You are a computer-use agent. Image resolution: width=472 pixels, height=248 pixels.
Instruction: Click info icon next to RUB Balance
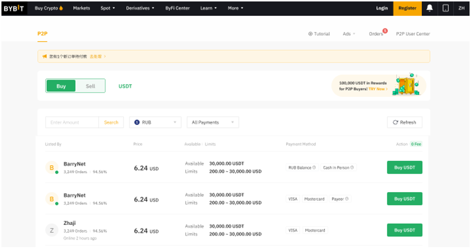[x=314, y=167]
